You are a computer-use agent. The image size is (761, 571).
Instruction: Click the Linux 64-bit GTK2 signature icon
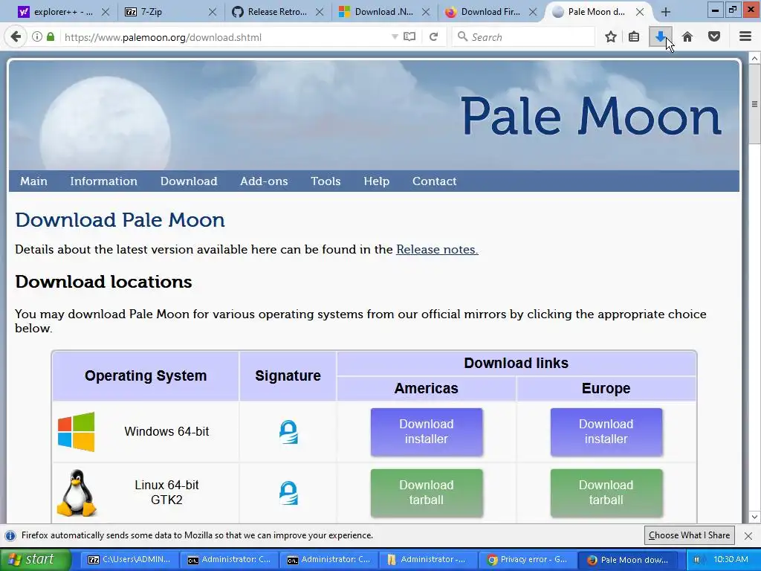pos(288,493)
